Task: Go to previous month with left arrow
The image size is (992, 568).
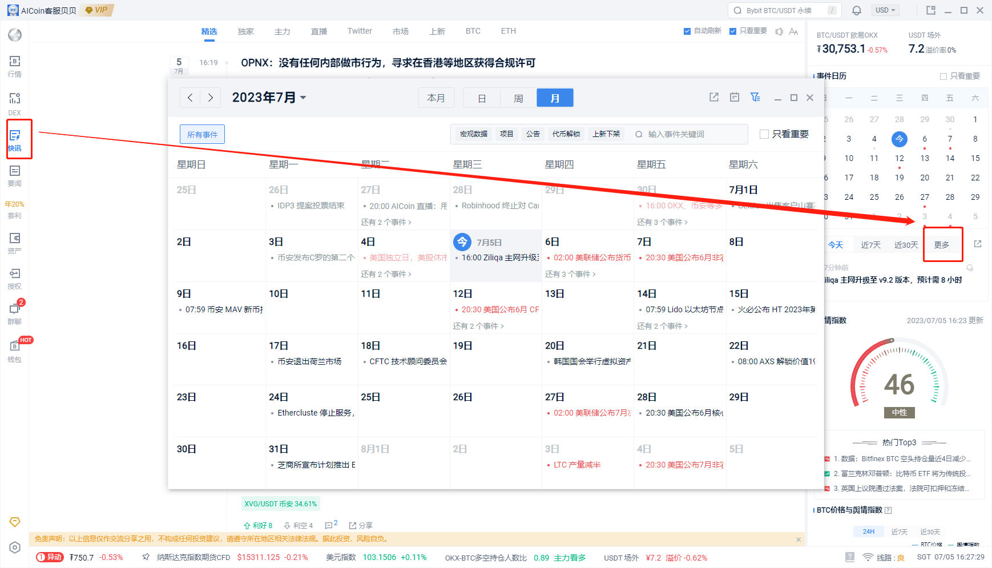Action: [190, 98]
